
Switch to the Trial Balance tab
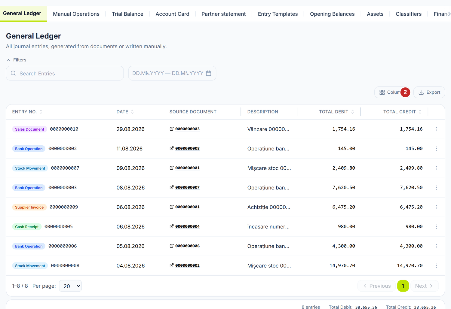(127, 14)
